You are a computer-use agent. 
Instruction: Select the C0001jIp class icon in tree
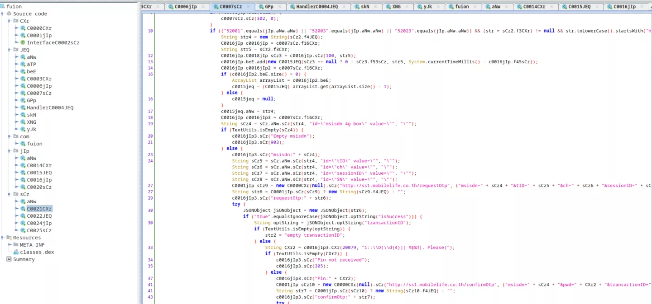23,35
